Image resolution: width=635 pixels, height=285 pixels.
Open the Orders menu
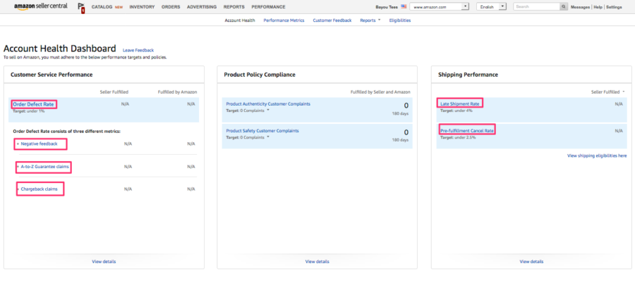pyautogui.click(x=171, y=7)
